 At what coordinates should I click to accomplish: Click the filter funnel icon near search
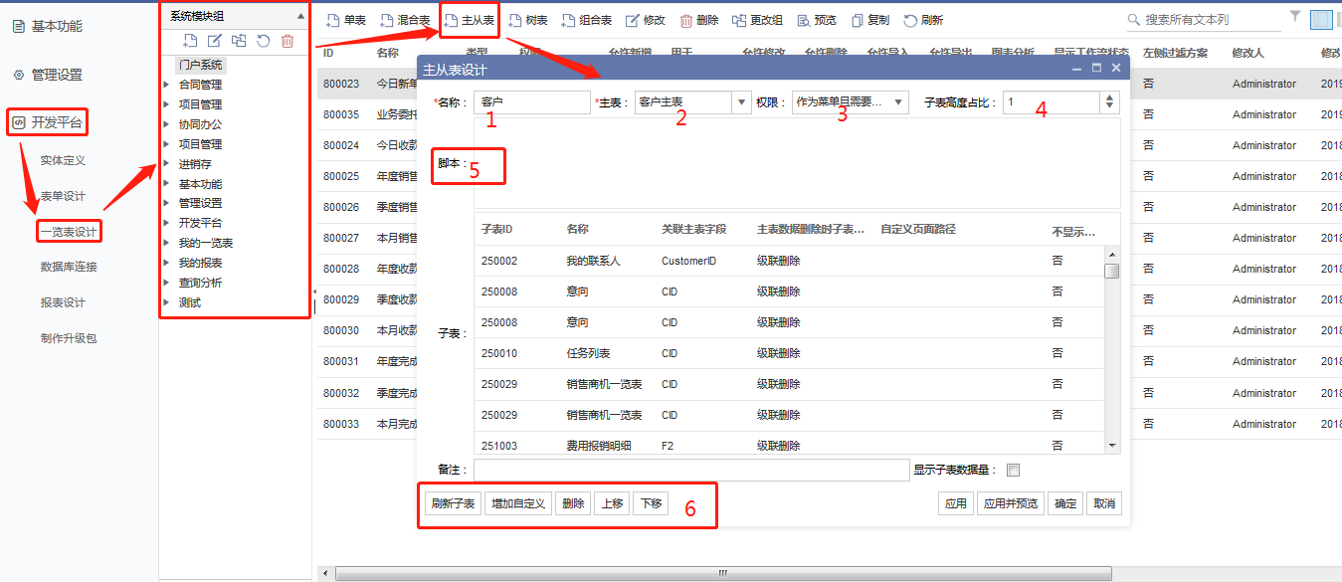tap(1295, 16)
